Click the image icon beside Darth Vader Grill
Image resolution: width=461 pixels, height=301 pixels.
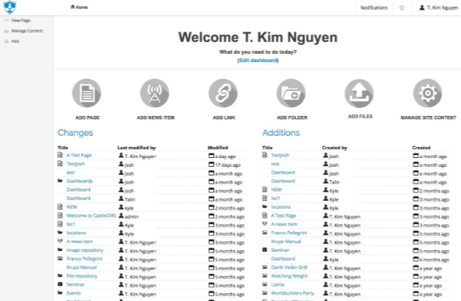point(265,267)
